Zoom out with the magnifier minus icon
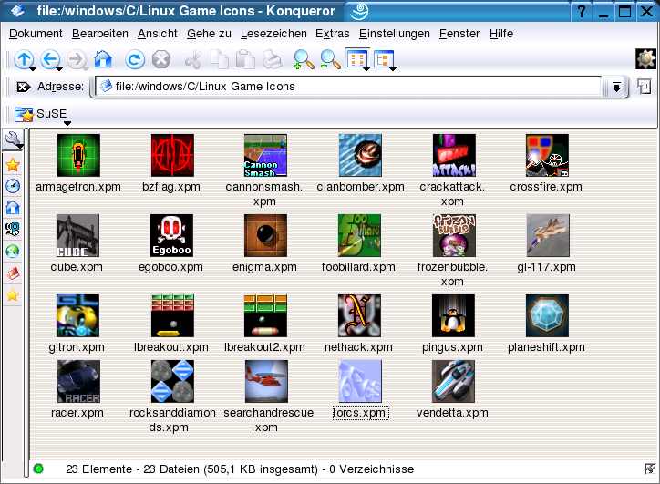The width and height of the screenshot is (660, 484). click(x=330, y=59)
